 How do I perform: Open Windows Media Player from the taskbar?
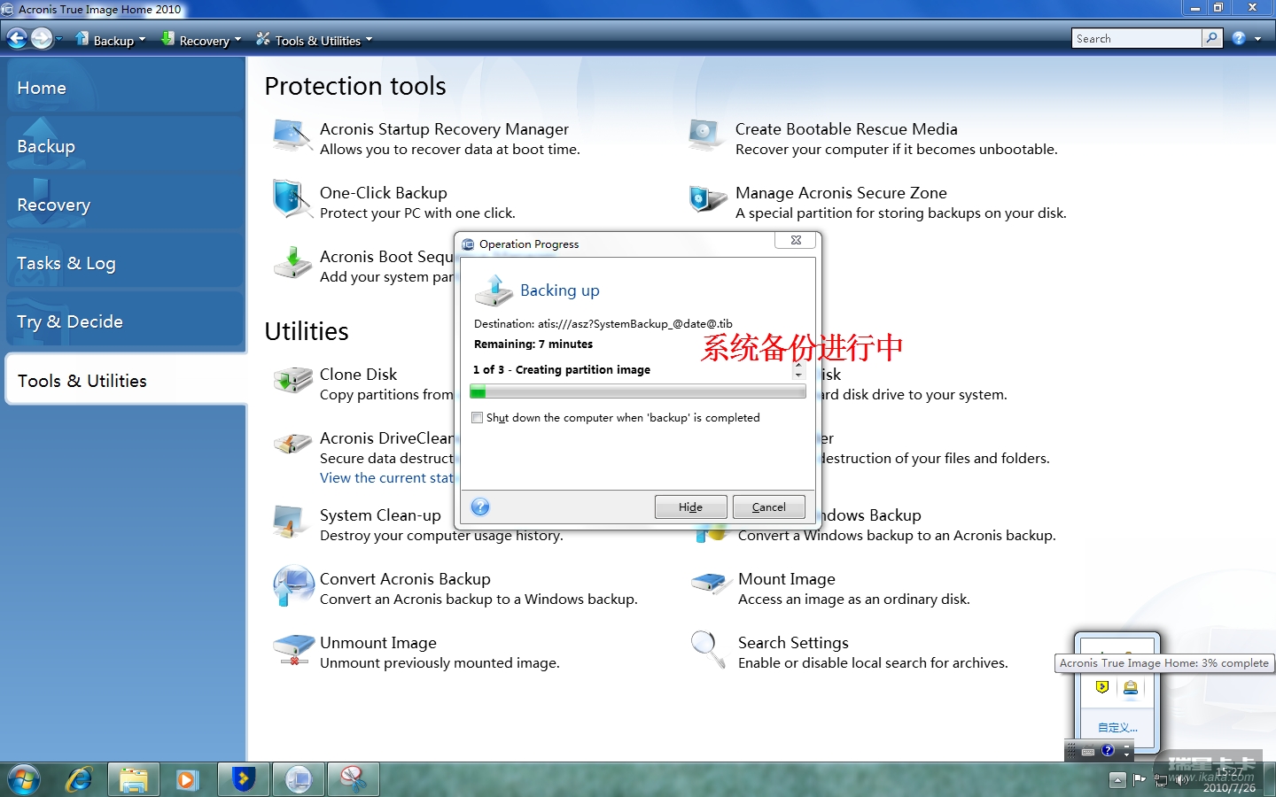coord(187,779)
